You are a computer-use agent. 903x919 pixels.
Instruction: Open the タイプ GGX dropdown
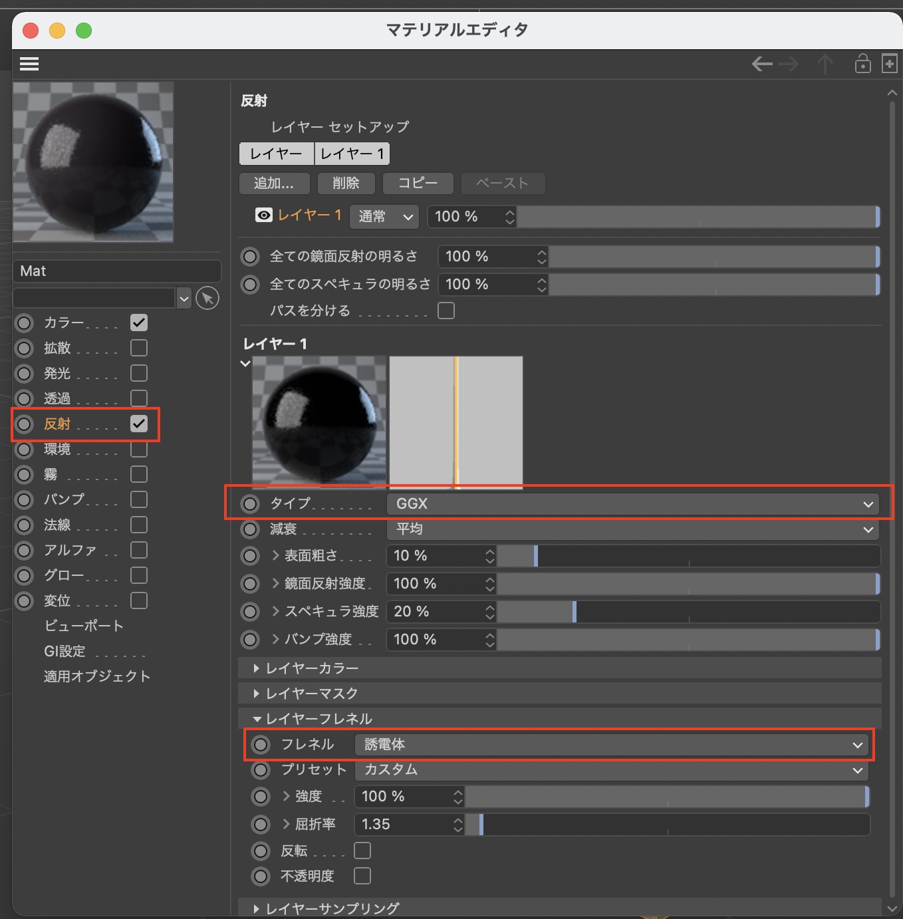coord(632,504)
